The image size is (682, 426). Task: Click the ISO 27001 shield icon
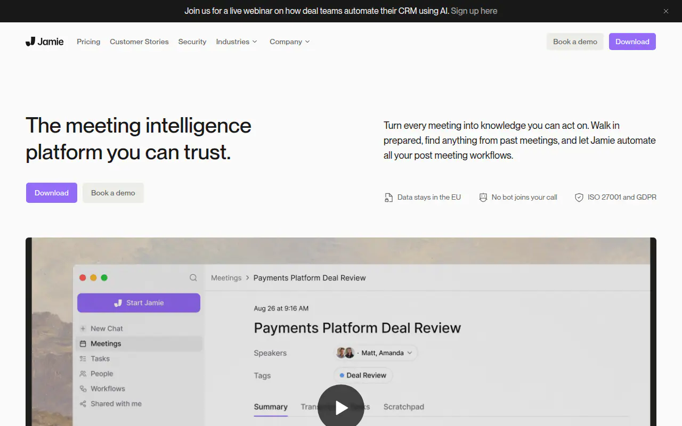[579, 198]
